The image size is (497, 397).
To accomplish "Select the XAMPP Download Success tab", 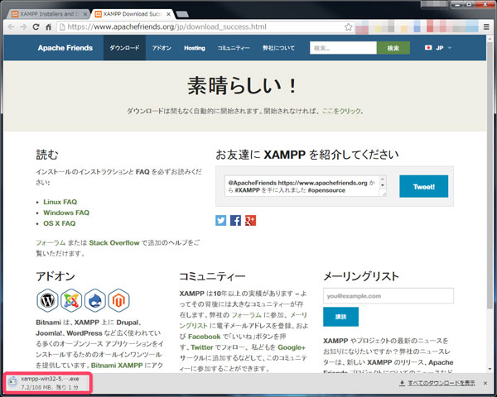I will (133, 14).
